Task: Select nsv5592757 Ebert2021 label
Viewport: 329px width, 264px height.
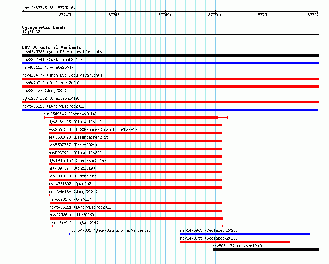Action: point(73,145)
